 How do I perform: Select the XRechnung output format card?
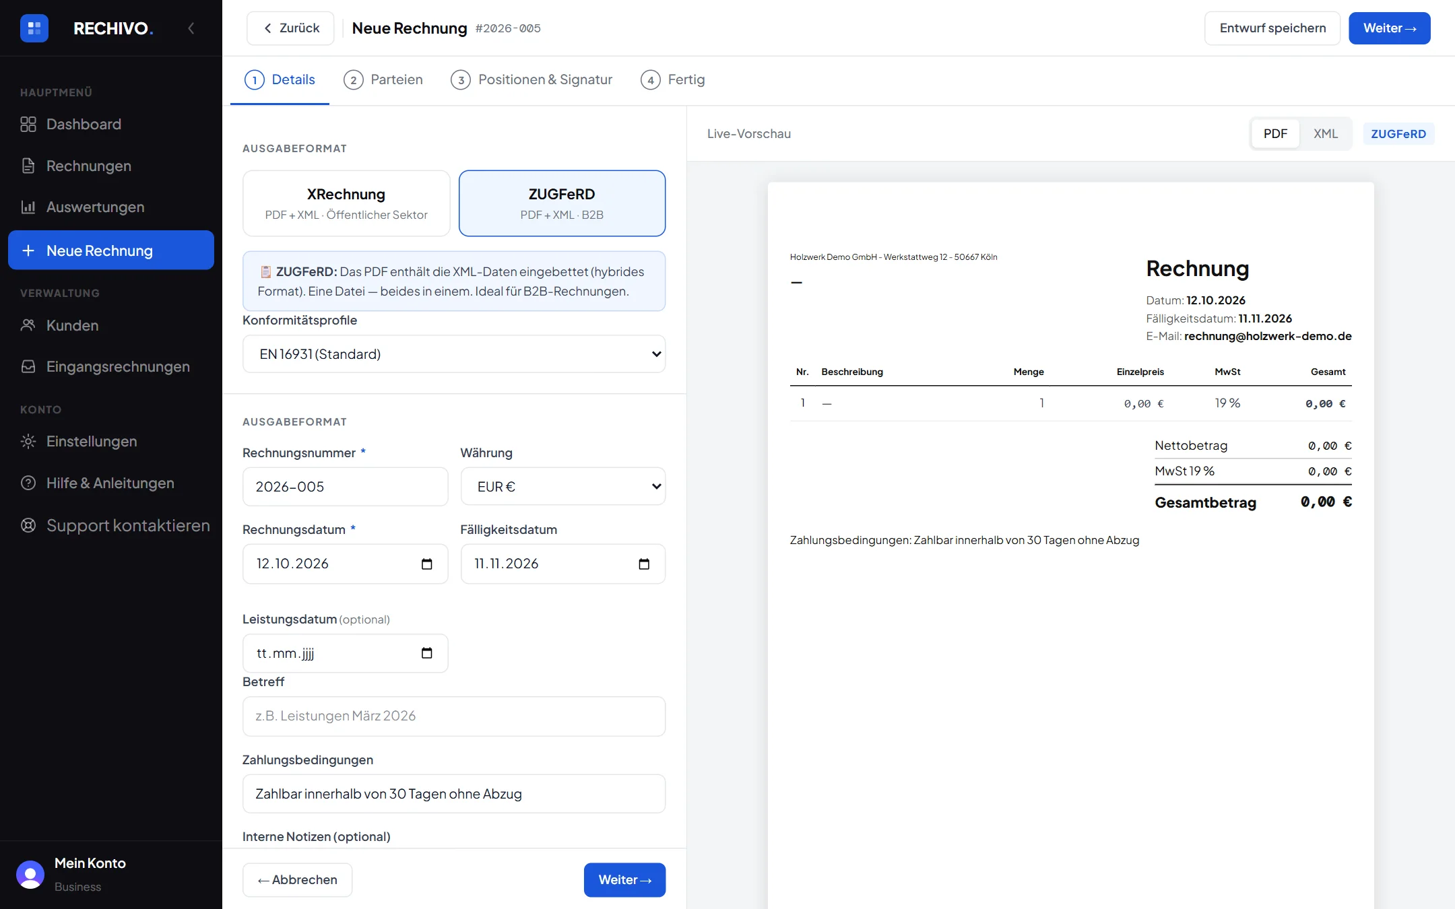pyautogui.click(x=346, y=203)
